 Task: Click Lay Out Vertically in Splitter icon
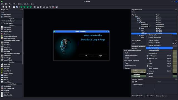(x=44, y=7)
